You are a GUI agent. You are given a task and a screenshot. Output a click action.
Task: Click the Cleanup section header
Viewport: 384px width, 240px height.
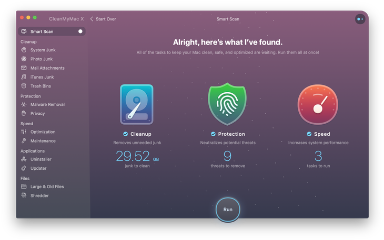28,42
